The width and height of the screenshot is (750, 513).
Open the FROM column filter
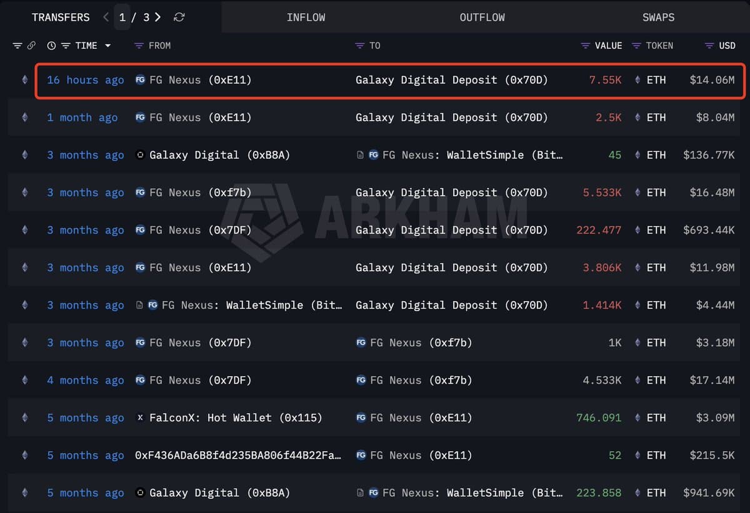tap(139, 46)
